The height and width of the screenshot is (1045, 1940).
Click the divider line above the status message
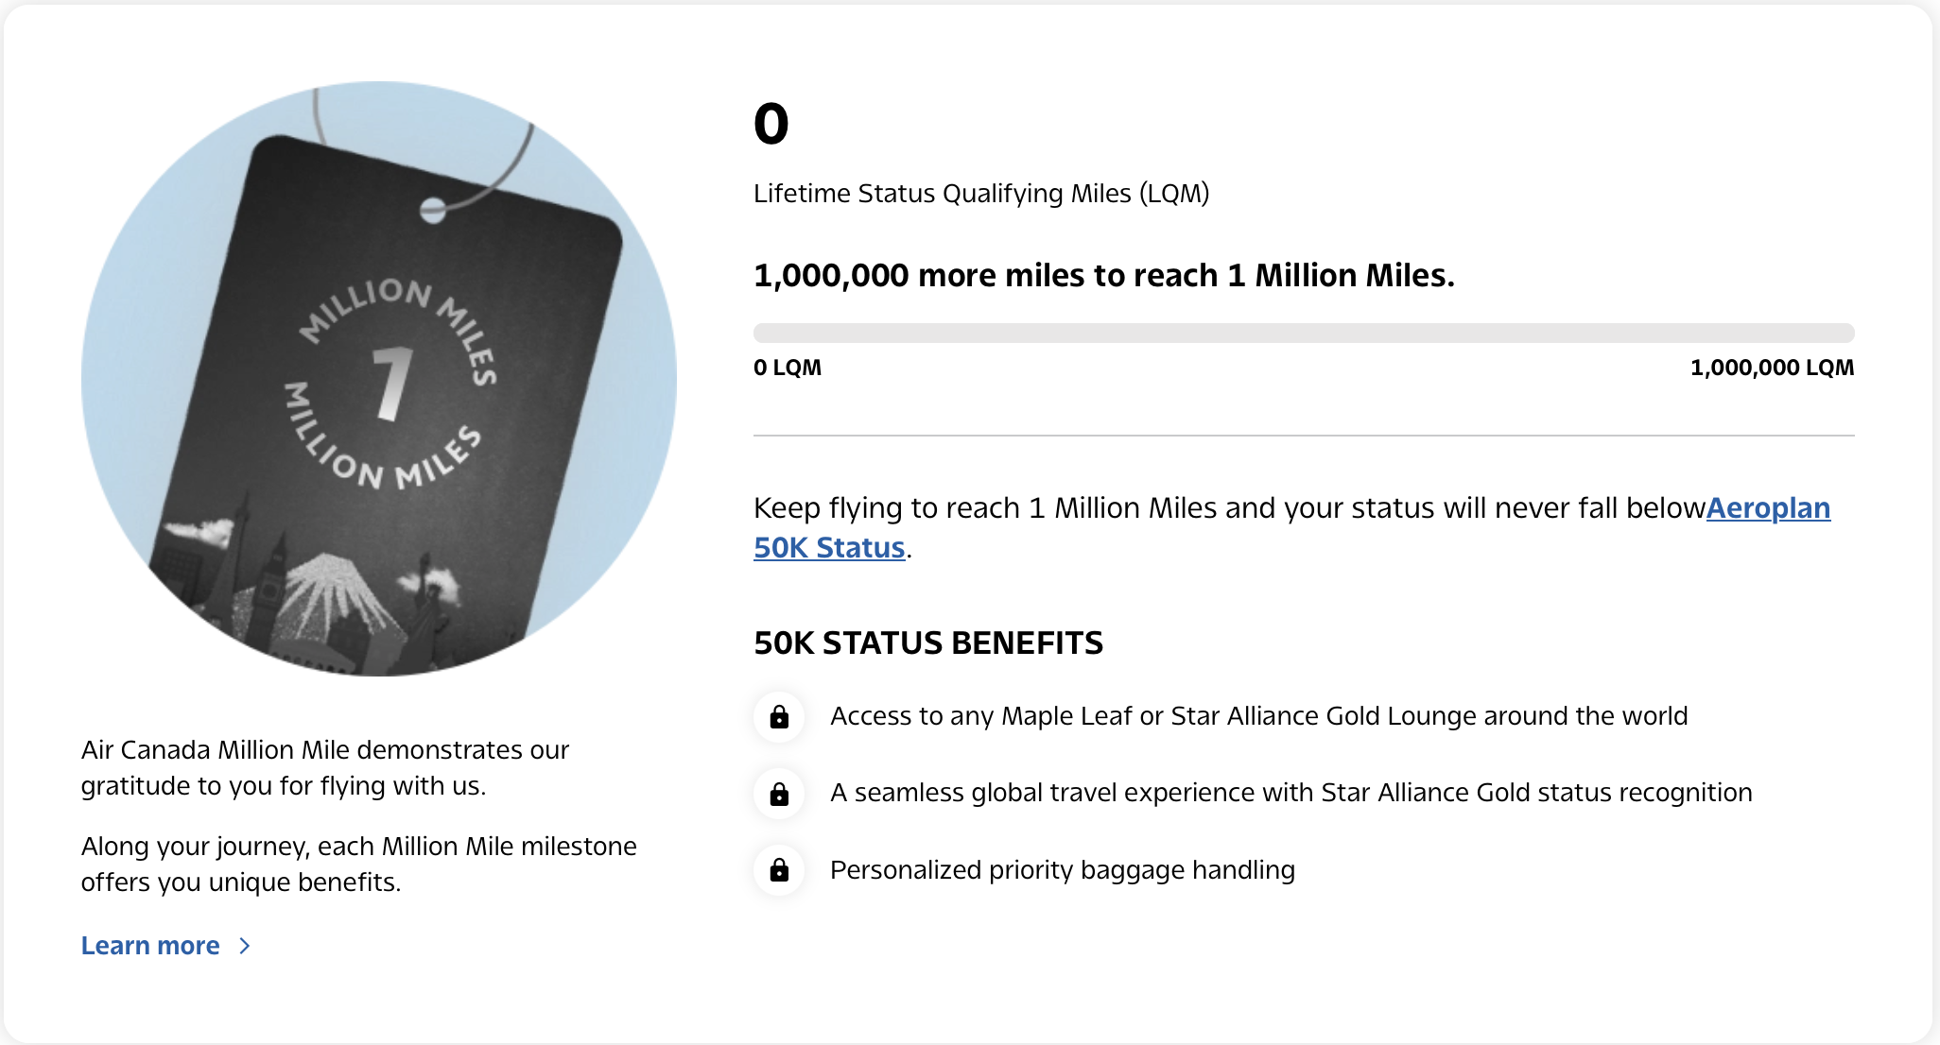click(1303, 435)
